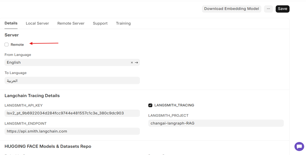306x155 pixels.
Task: Select the Details tab
Action: [11, 23]
